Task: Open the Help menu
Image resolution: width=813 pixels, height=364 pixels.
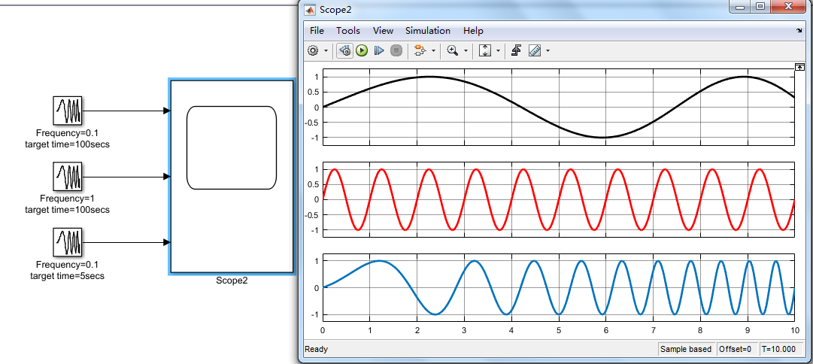Action: (x=473, y=31)
